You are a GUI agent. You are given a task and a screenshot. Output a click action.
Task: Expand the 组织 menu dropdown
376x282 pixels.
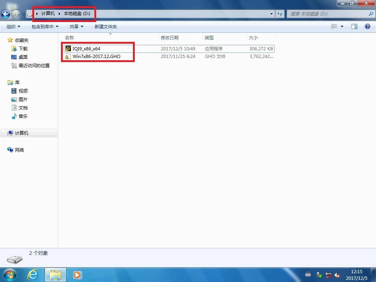click(14, 26)
